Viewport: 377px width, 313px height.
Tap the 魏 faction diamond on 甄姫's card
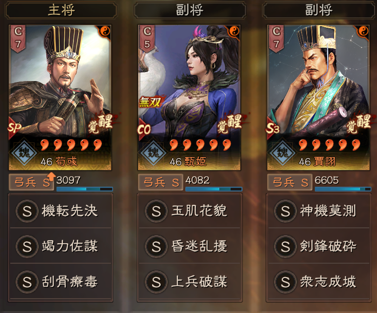pos(154,152)
